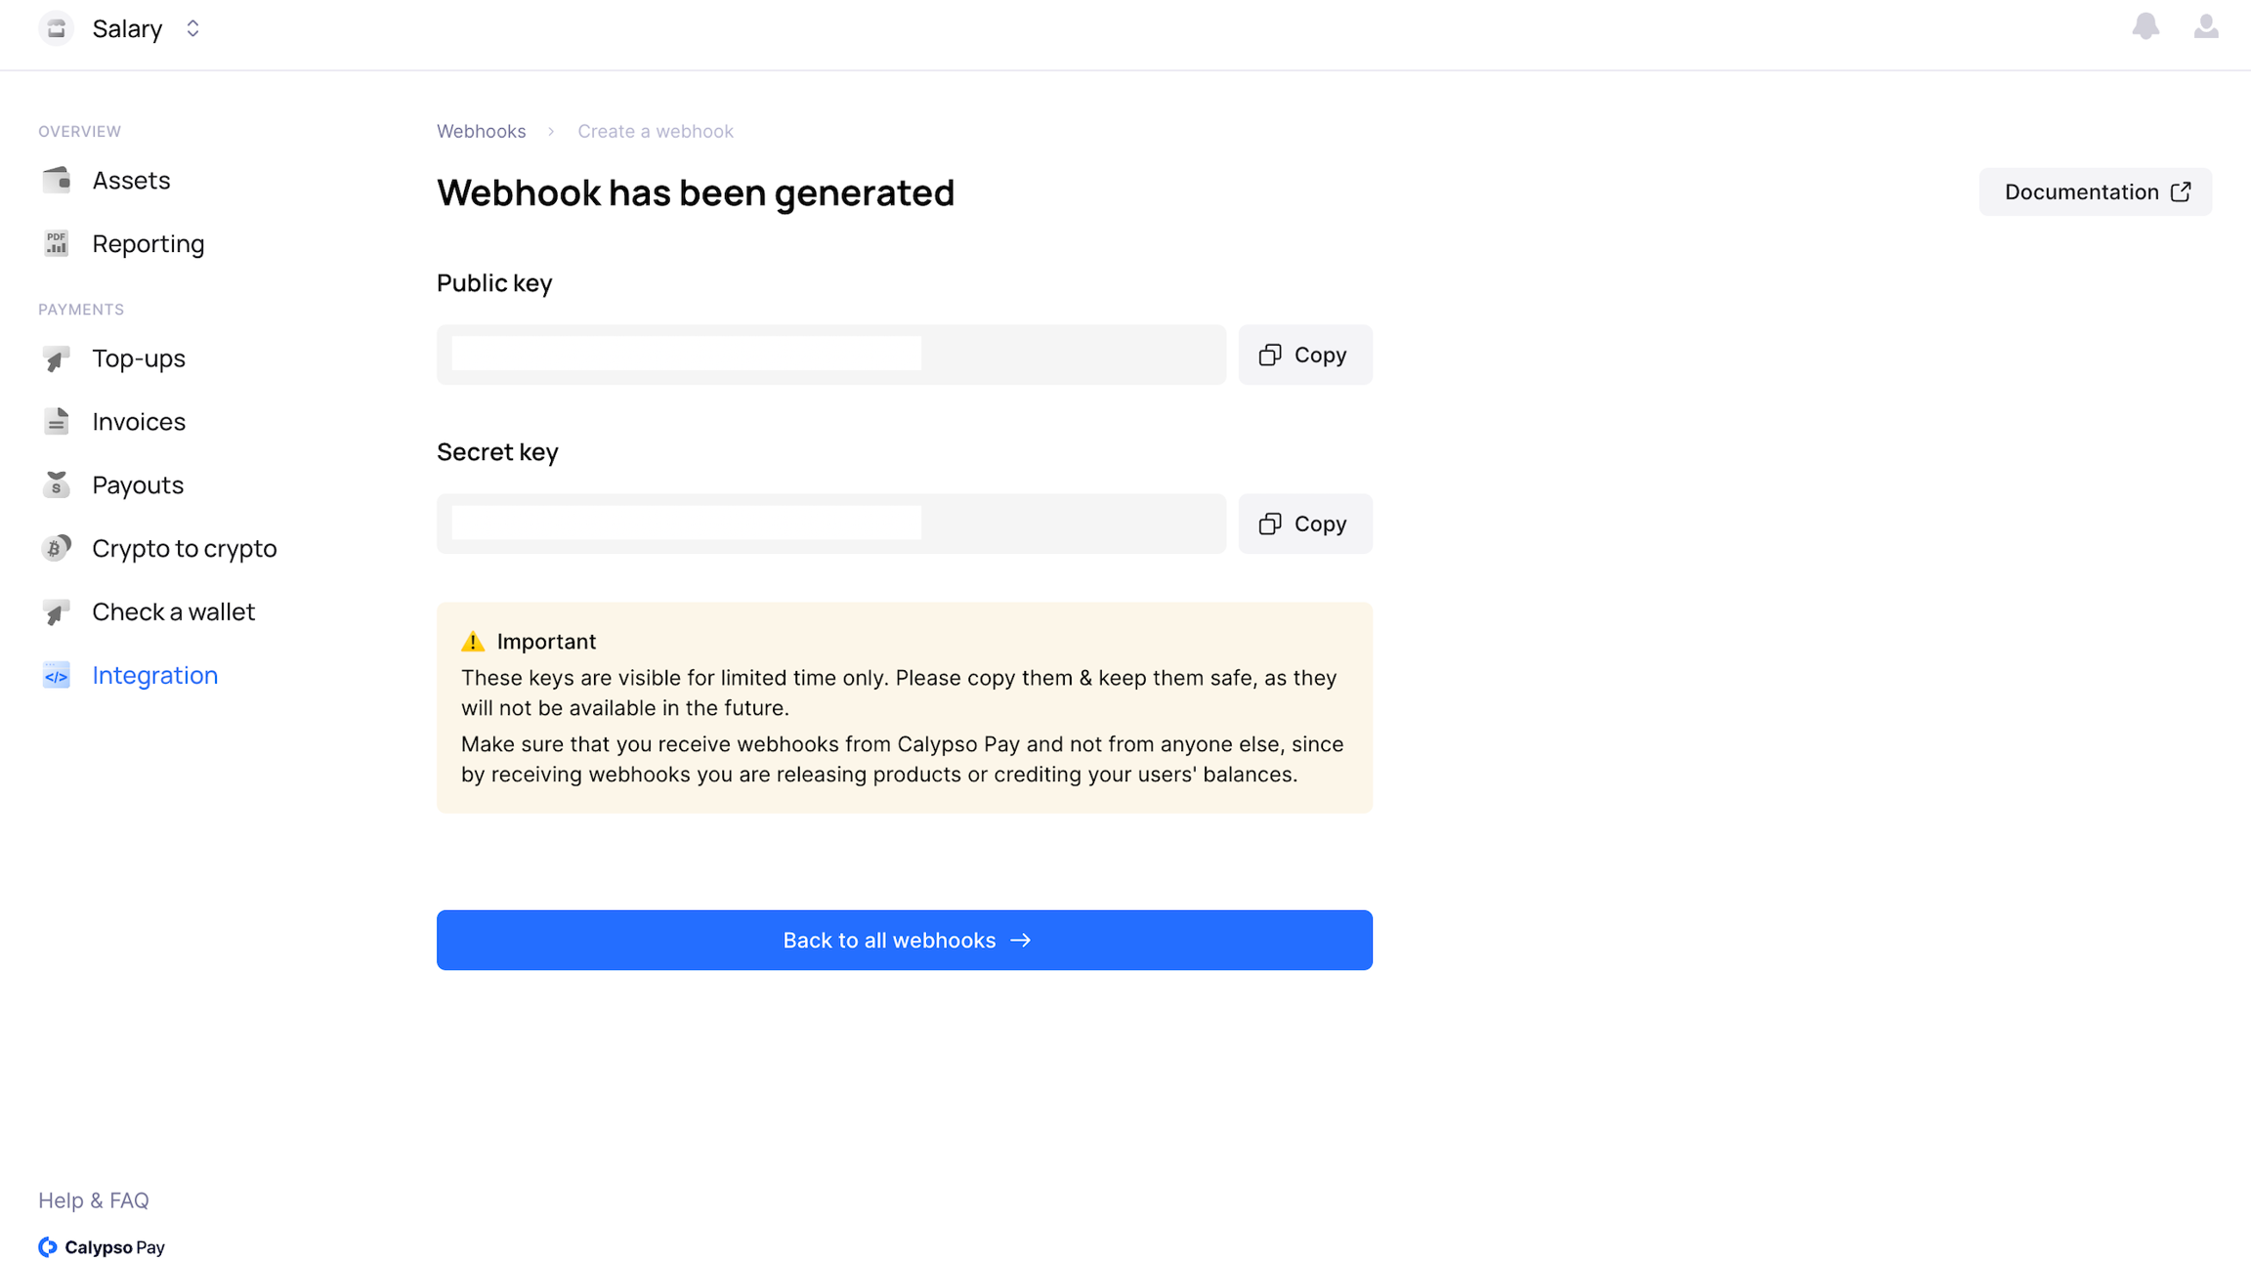Copy the Secret key
Image resolution: width=2251 pixels, height=1261 pixels.
pyautogui.click(x=1304, y=524)
